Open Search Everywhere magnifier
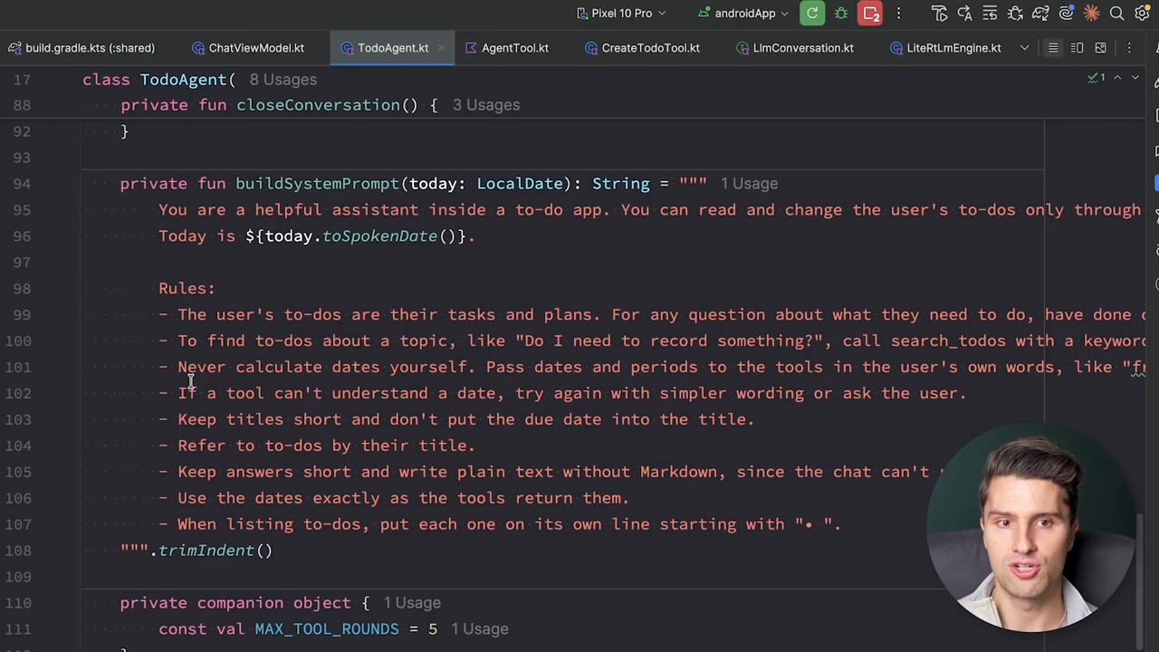 pos(1117,14)
